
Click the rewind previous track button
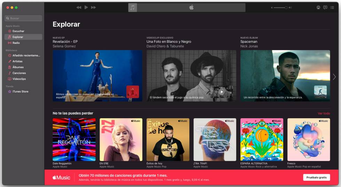(x=79, y=7)
